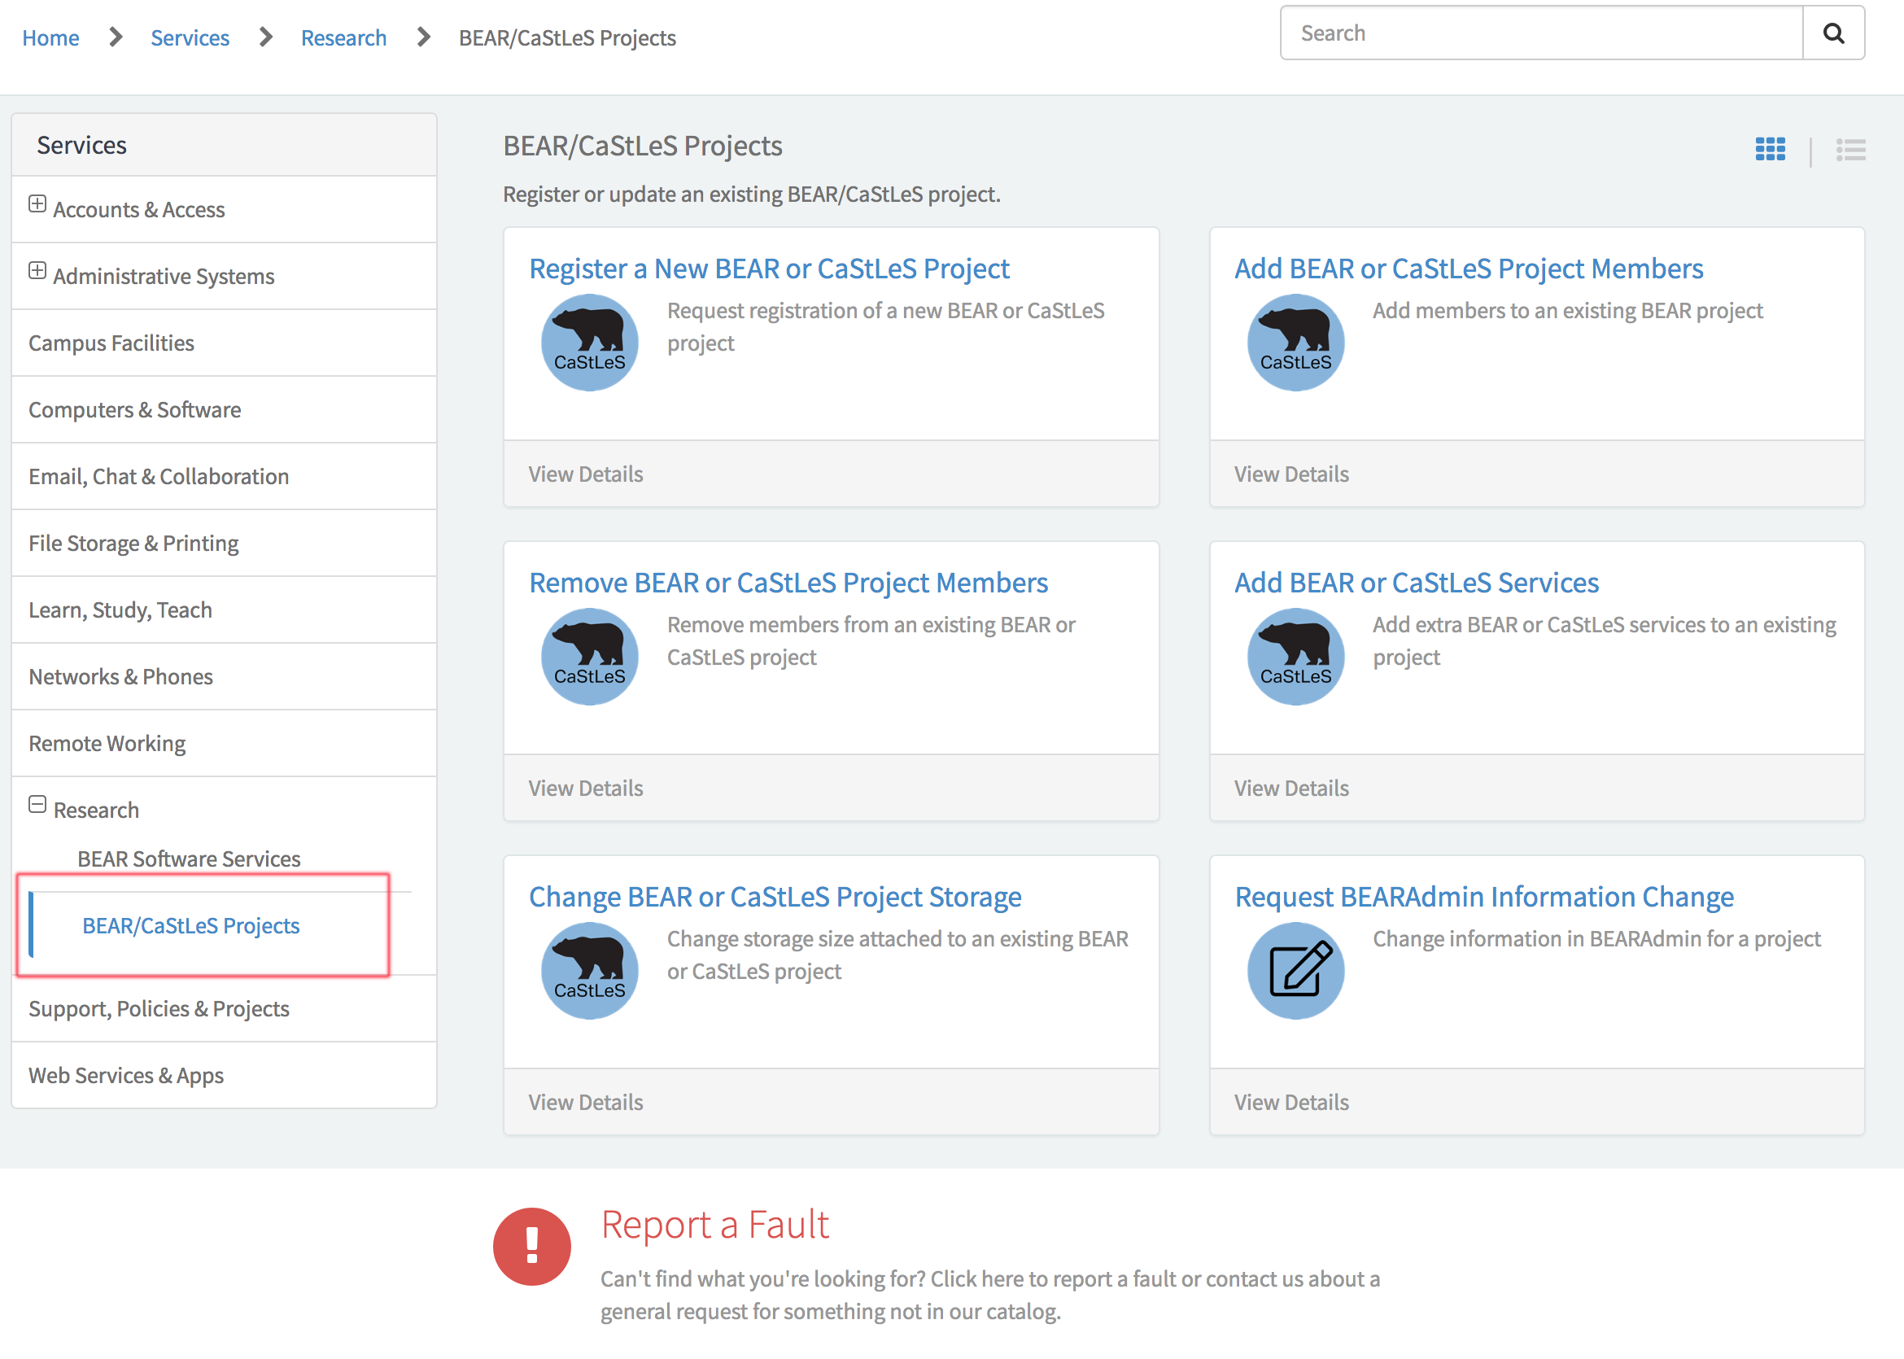Click bear icon on Add BEAR or CaStLeS Services card
The image size is (1904, 1359).
[1296, 656]
